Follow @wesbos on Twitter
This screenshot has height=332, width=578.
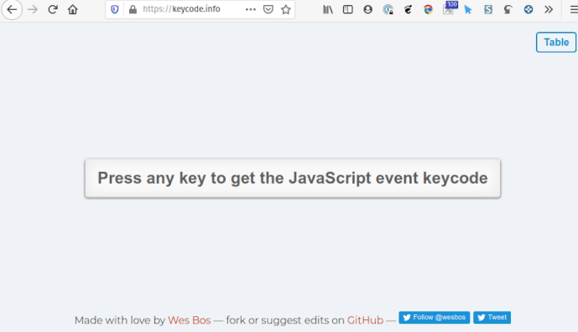[x=435, y=317]
